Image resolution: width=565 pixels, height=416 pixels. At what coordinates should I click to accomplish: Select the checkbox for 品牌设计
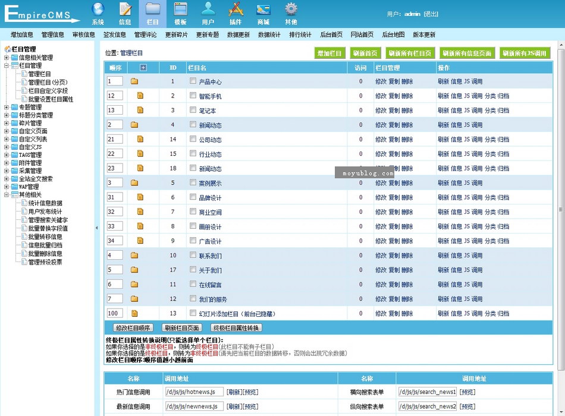point(193,197)
